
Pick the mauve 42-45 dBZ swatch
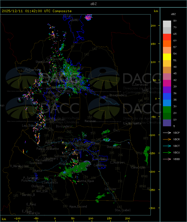[167, 76]
